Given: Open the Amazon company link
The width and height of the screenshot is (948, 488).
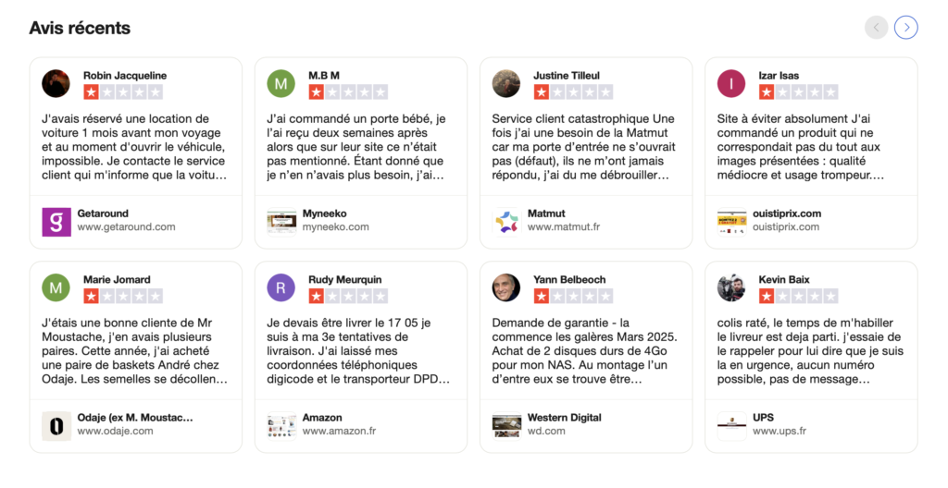Looking at the screenshot, I should 322,418.
